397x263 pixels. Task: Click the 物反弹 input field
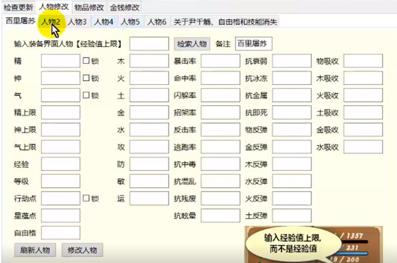(x=292, y=130)
